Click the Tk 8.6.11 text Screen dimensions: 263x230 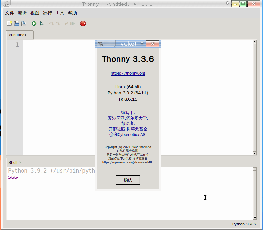(x=128, y=99)
